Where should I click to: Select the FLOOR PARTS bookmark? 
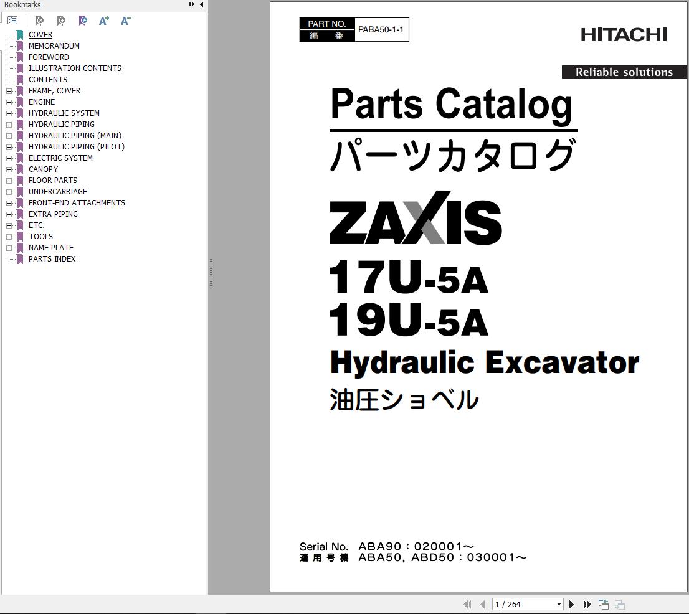[x=53, y=180]
